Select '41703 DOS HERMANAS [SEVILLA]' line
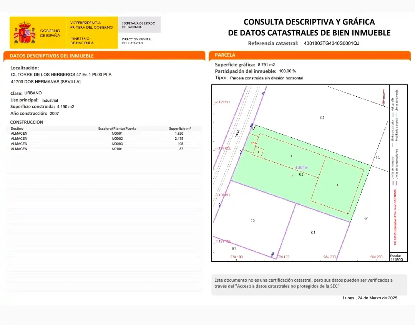This screenshot has width=415, height=325. click(x=46, y=82)
